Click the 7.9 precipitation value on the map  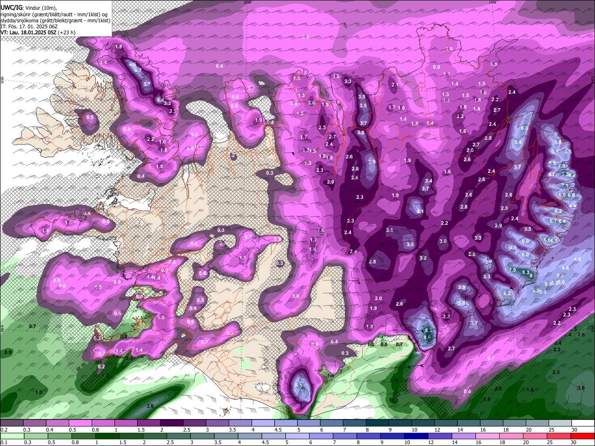512,270
